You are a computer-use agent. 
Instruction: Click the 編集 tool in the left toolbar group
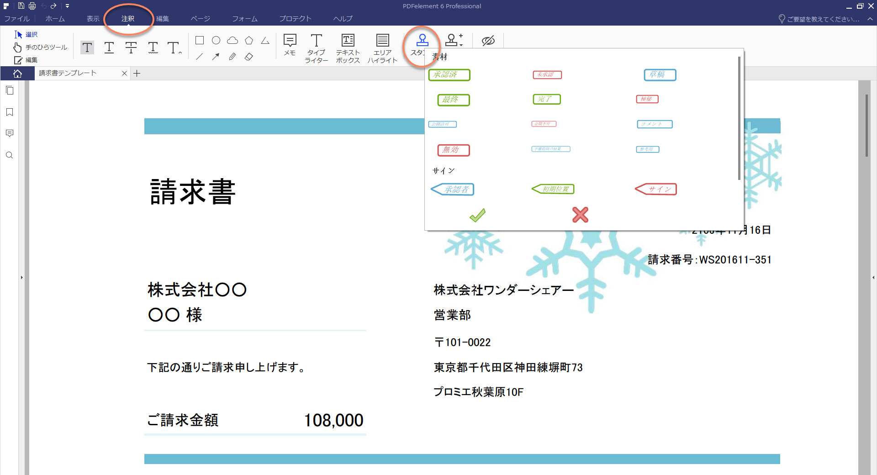coord(26,60)
